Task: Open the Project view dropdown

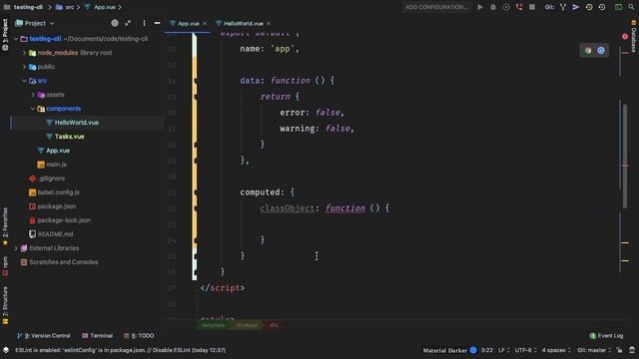Action: 35,23
